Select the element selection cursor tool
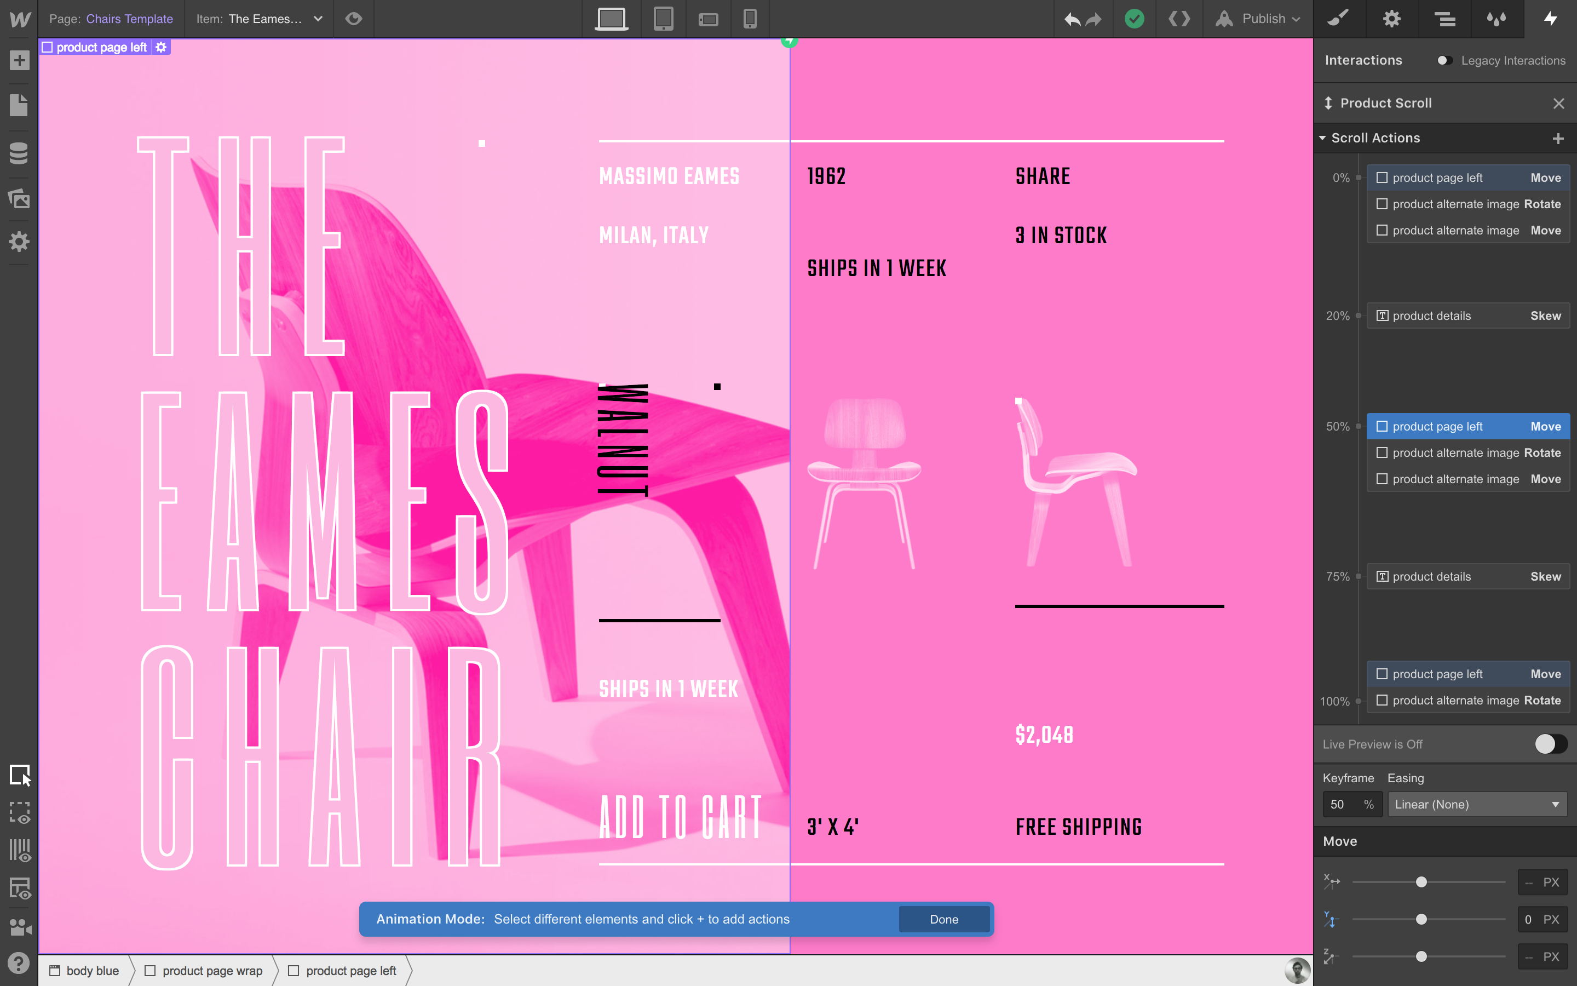The width and height of the screenshot is (1577, 986). (x=20, y=775)
